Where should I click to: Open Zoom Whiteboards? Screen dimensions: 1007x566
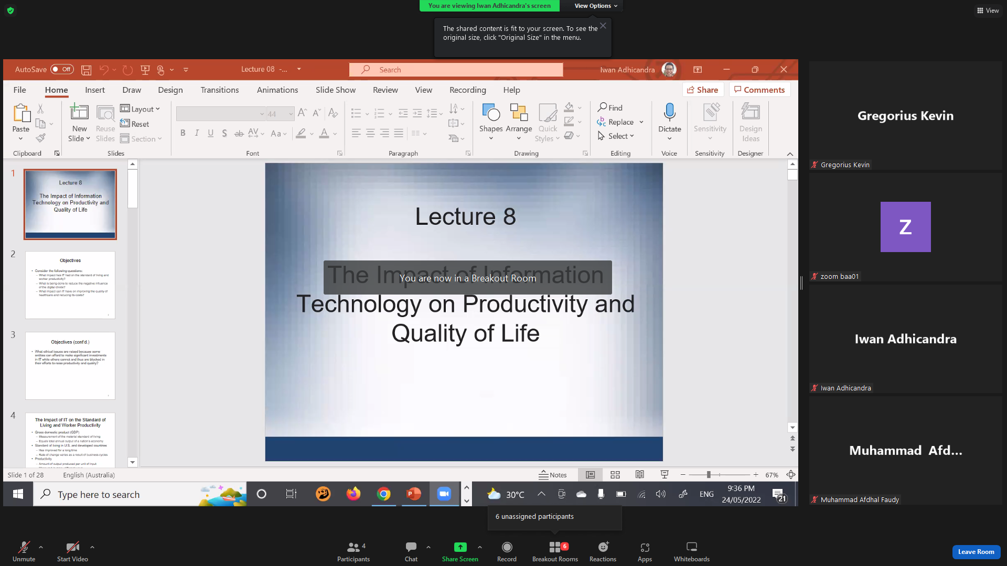pyautogui.click(x=692, y=551)
